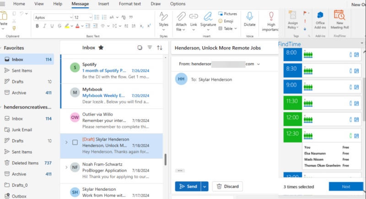Screen dimensions: 366x199
Task: Toggle the 12:00 time slot
Action: [x=292, y=120]
